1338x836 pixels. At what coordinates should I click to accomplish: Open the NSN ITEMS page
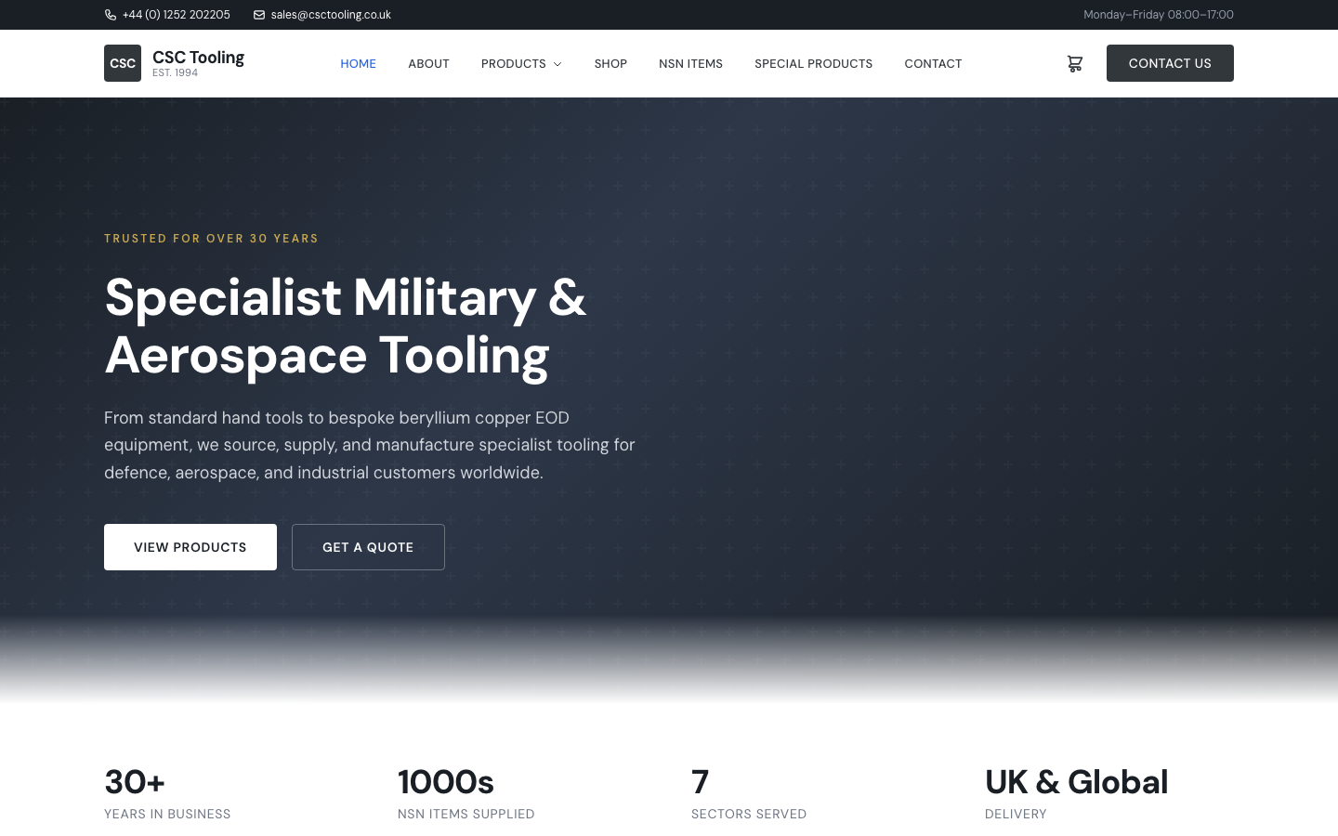[x=690, y=63]
